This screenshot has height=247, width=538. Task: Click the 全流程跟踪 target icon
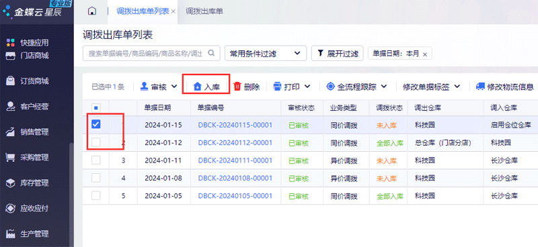pos(330,87)
